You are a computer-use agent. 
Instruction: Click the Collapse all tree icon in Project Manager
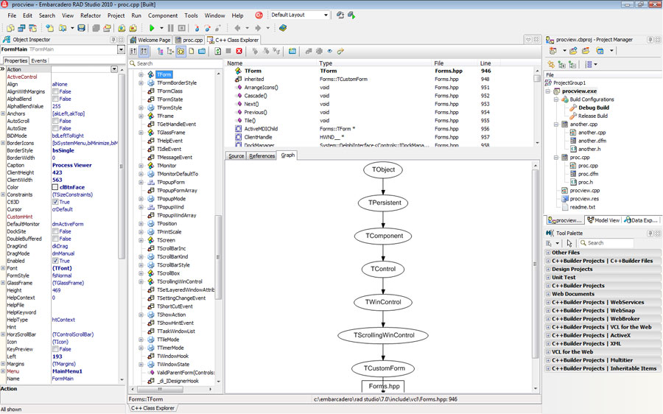pos(572,64)
